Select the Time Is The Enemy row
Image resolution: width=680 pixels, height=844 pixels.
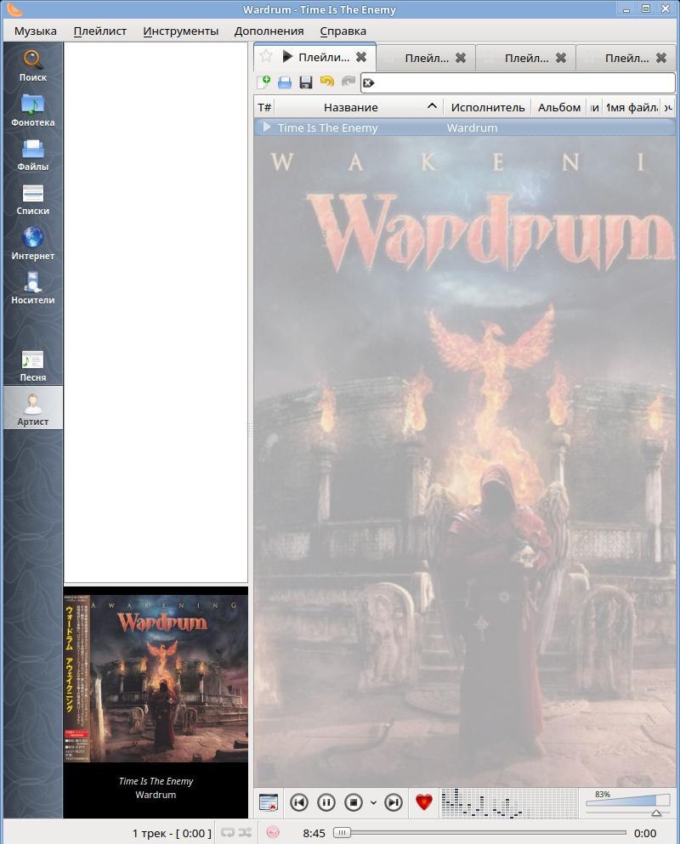coord(465,127)
